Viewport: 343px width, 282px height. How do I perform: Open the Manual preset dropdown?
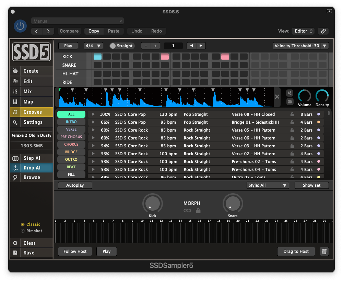coord(78,21)
